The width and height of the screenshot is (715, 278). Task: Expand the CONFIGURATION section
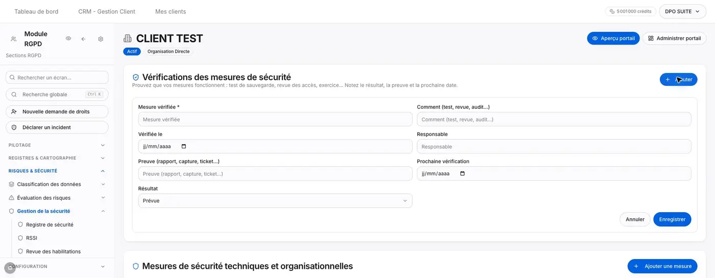(57, 266)
